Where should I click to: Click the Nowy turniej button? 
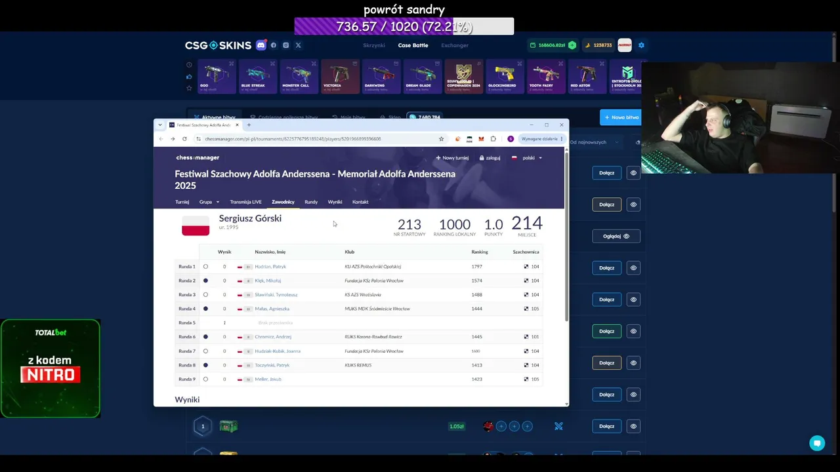452,158
